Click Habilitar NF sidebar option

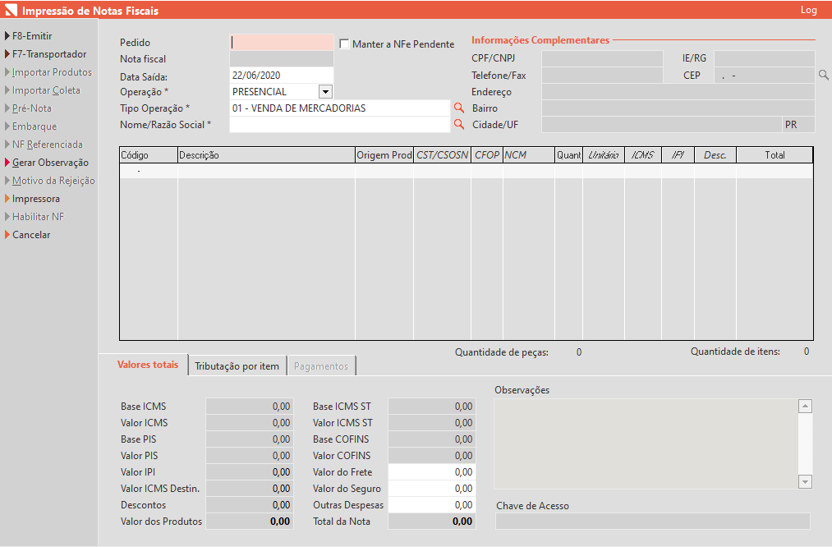(x=38, y=217)
